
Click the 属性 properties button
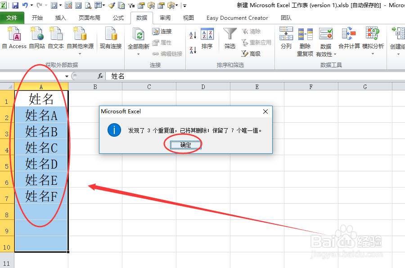(162, 43)
